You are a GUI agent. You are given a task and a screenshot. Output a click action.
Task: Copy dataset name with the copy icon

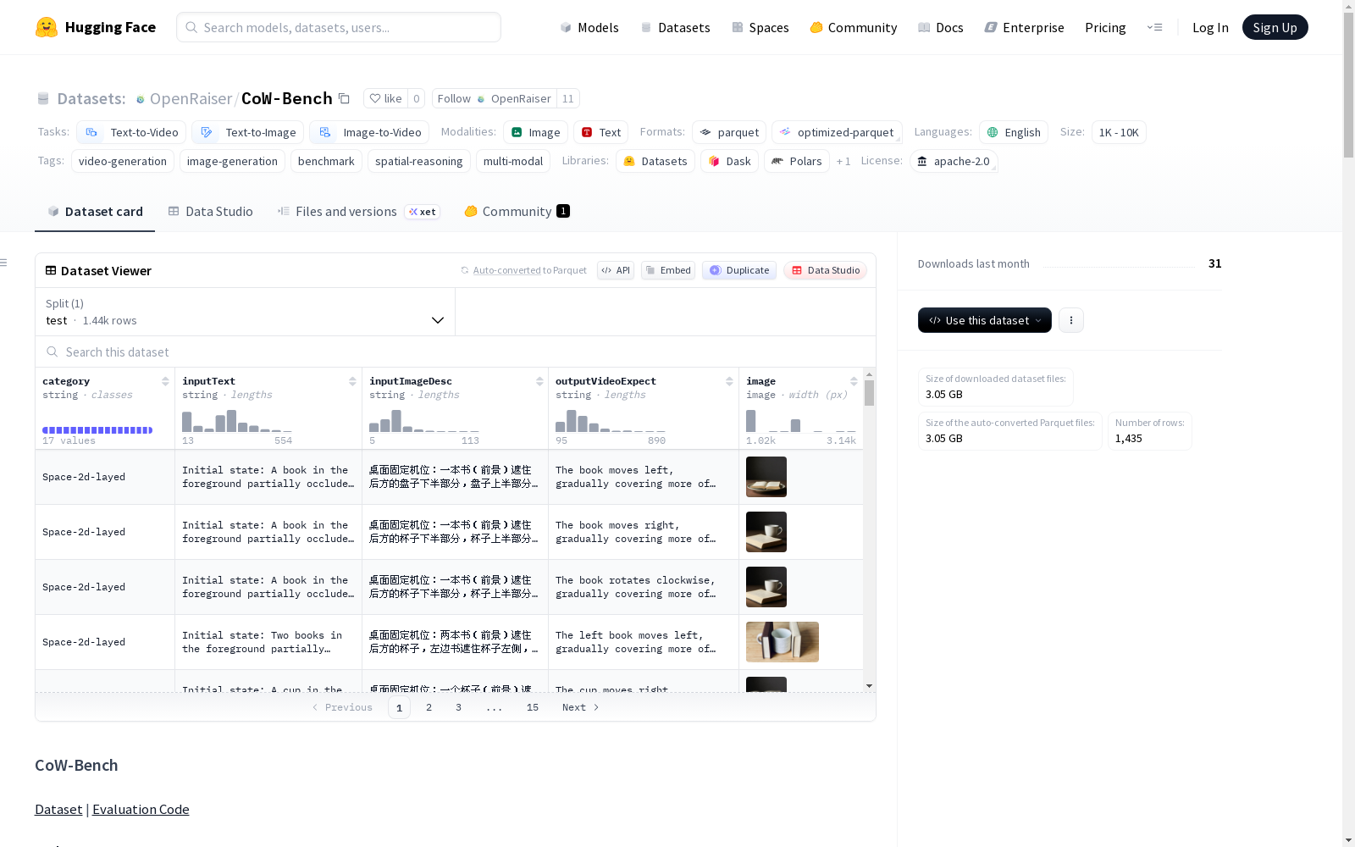pyautogui.click(x=344, y=98)
